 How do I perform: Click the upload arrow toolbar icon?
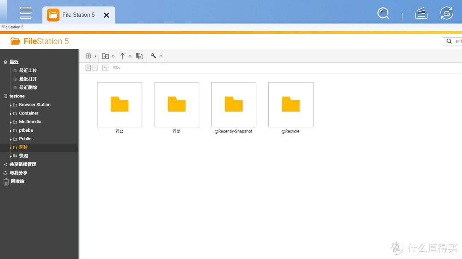tap(122, 56)
